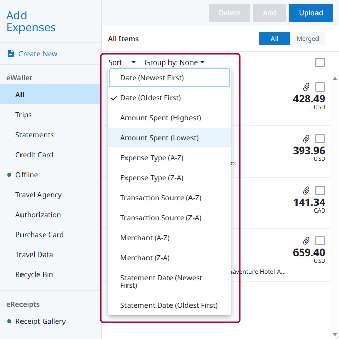Tick the select-all checkbox in header row

click(320, 62)
